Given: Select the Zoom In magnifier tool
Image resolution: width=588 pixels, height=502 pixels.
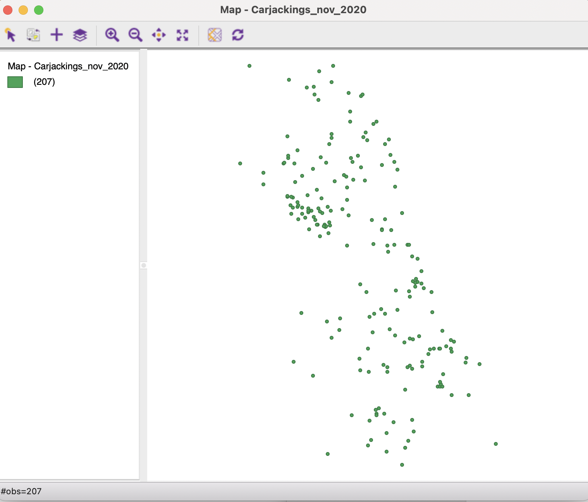Looking at the screenshot, I should 112,35.
